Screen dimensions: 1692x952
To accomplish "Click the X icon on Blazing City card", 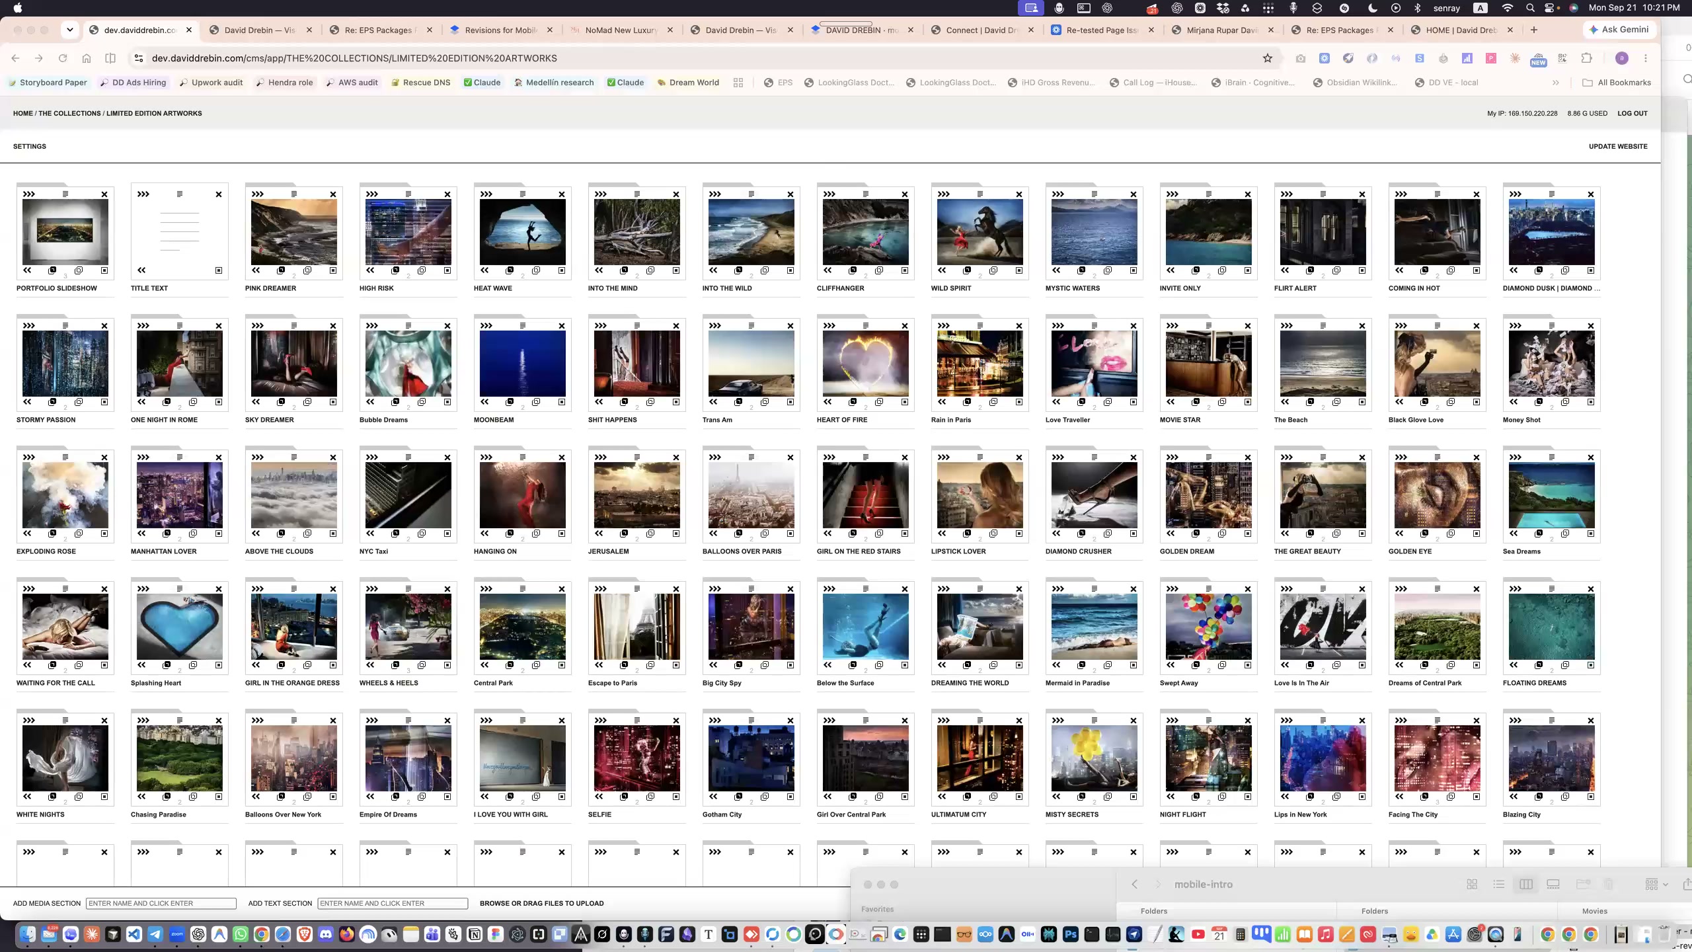I will click(x=1591, y=721).
